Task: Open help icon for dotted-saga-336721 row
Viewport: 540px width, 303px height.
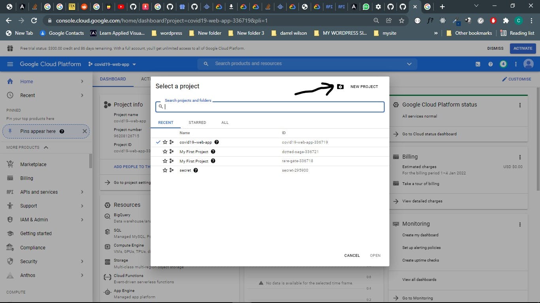Action: pos(213,151)
